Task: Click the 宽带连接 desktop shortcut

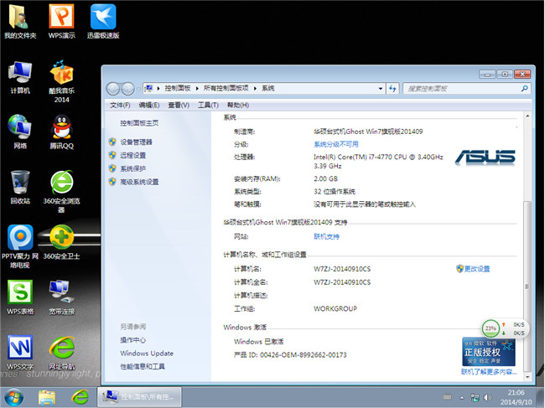Action: 61,292
